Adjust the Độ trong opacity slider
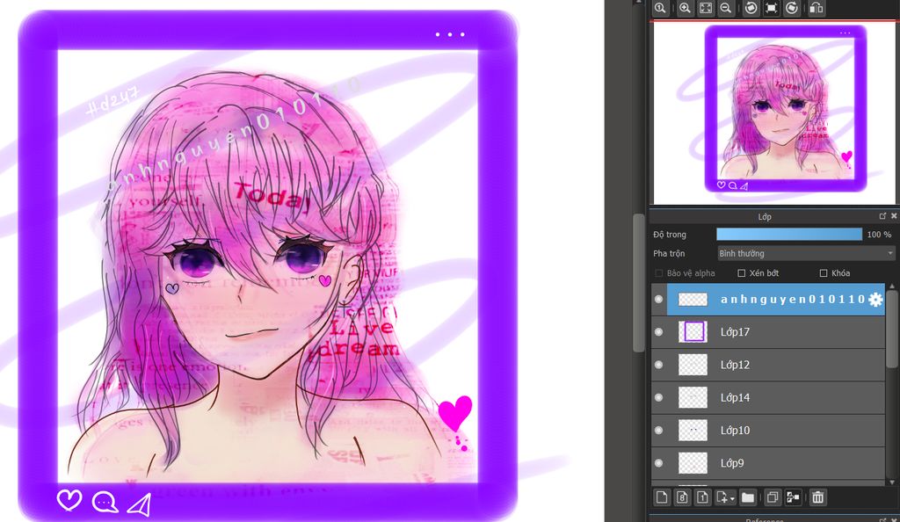Screen dimensions: 900x522 point(789,234)
